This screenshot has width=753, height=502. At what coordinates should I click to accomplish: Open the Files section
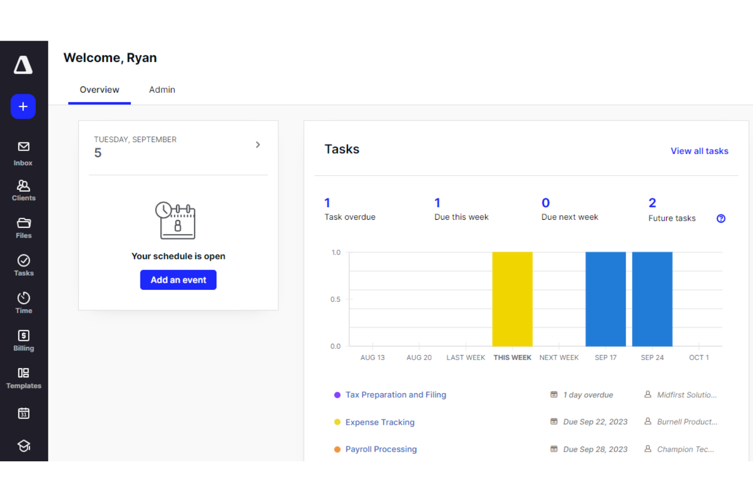point(23,228)
